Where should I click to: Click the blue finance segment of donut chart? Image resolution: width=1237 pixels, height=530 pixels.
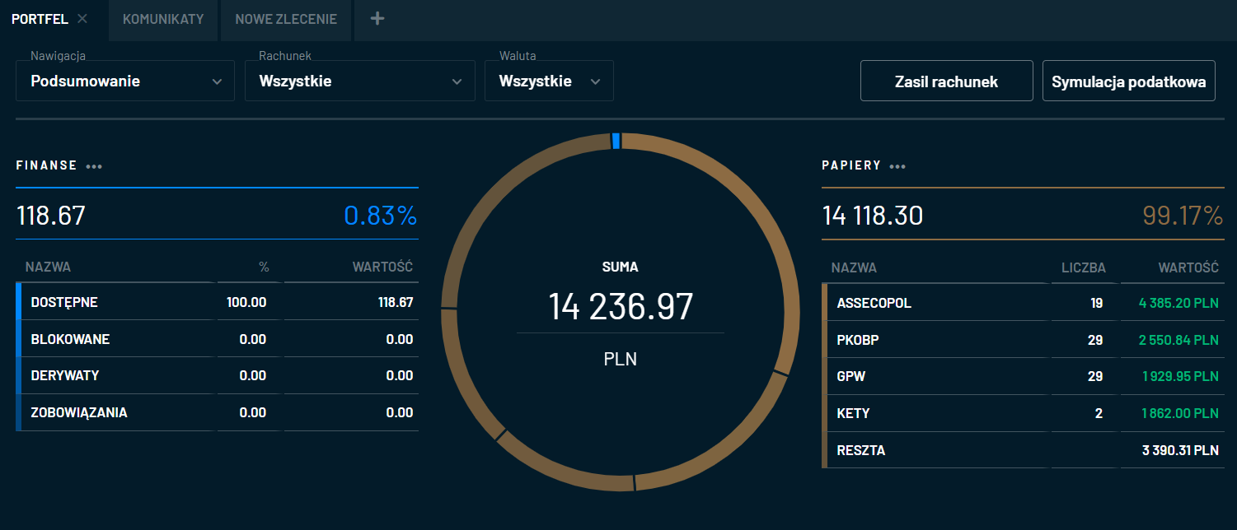point(616,141)
